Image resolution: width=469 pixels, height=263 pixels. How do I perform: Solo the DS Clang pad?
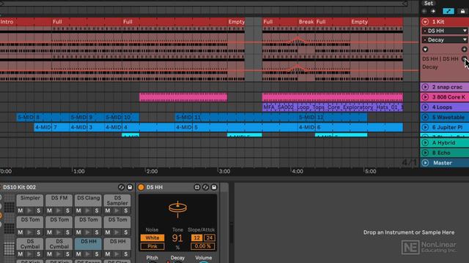pyautogui.click(x=96, y=210)
